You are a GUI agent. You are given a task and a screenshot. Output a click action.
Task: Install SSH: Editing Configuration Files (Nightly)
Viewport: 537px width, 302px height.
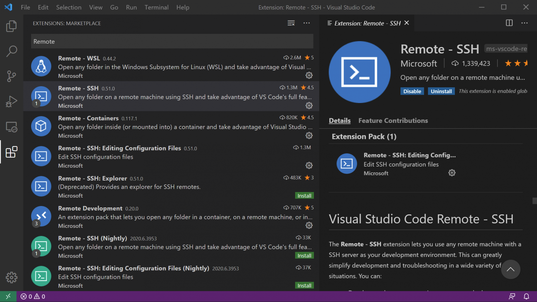[x=305, y=286]
